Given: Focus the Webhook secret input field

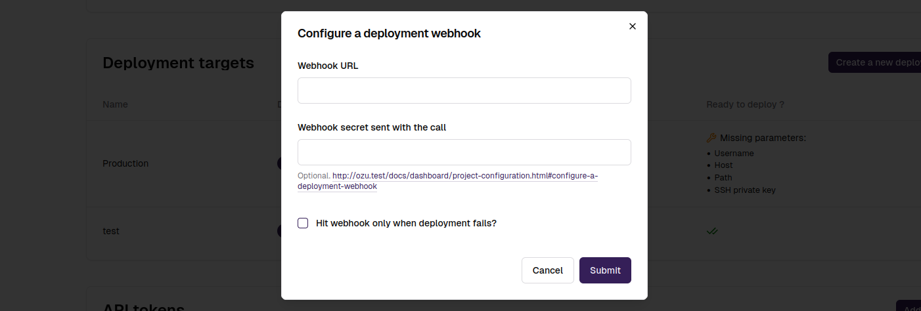Looking at the screenshot, I should click(x=464, y=152).
